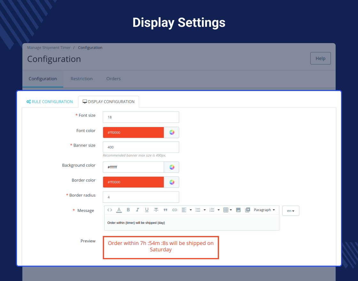Open the Orders tab
Screen dimensions: 358x281
coord(113,79)
